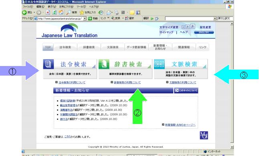Screen dimensions: 259x156
Task: Click the IE Home toolbar icon
Action: [x=61, y=12]
